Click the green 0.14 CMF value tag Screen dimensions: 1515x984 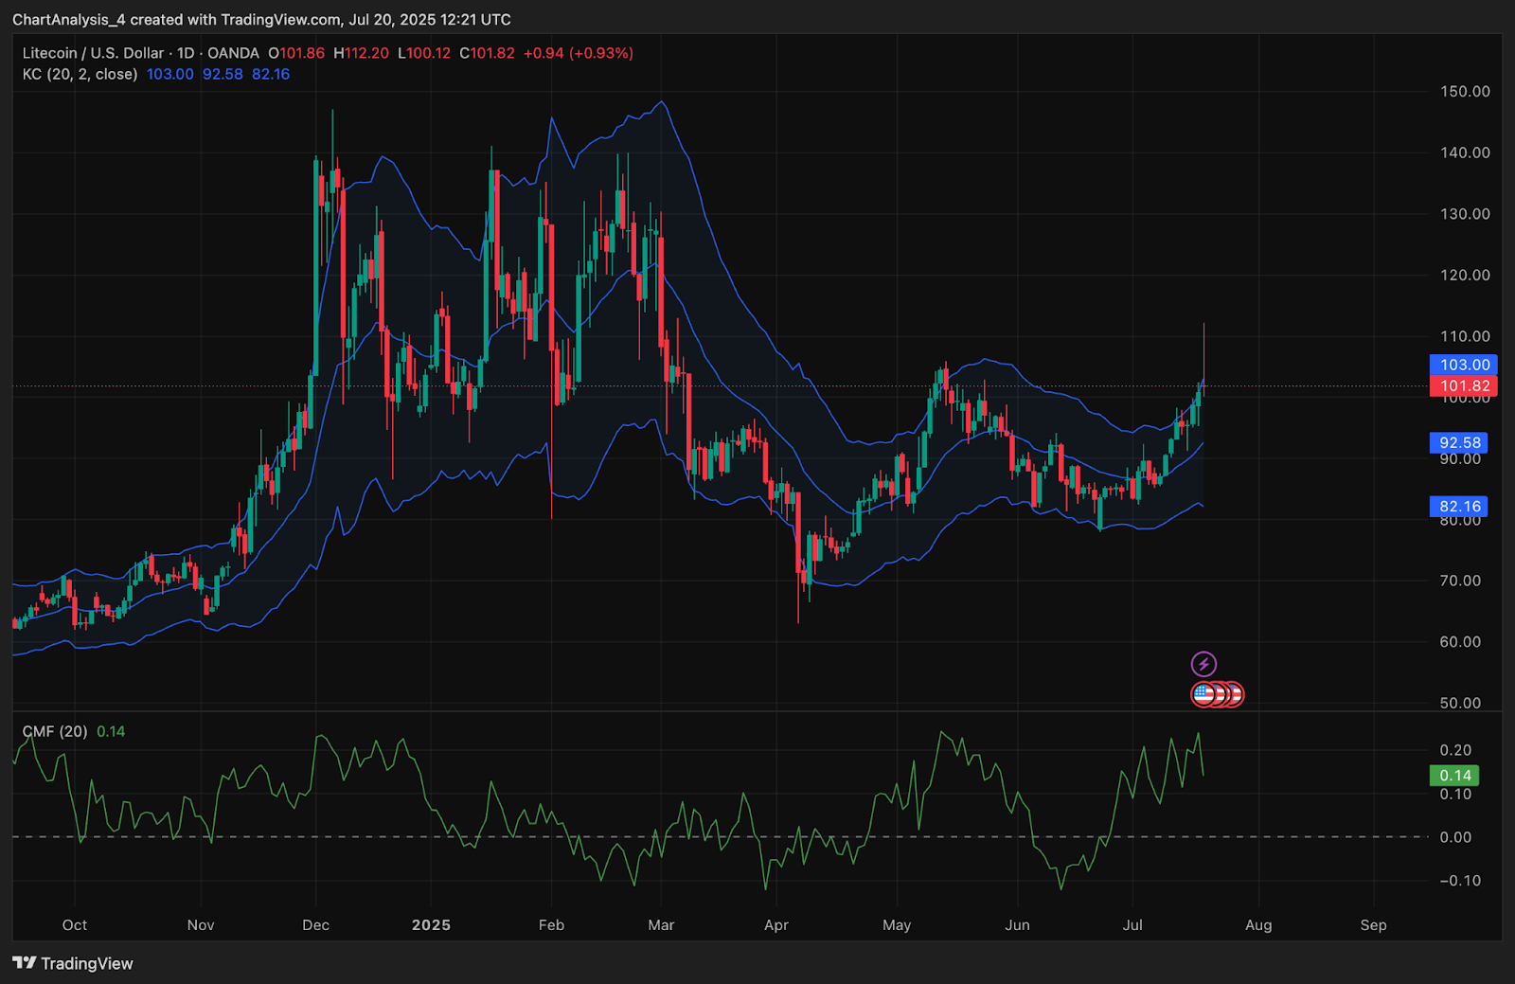(x=1454, y=776)
